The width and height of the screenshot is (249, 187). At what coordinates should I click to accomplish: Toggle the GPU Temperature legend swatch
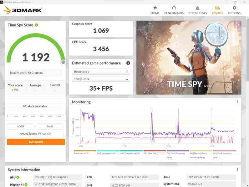tap(131, 151)
